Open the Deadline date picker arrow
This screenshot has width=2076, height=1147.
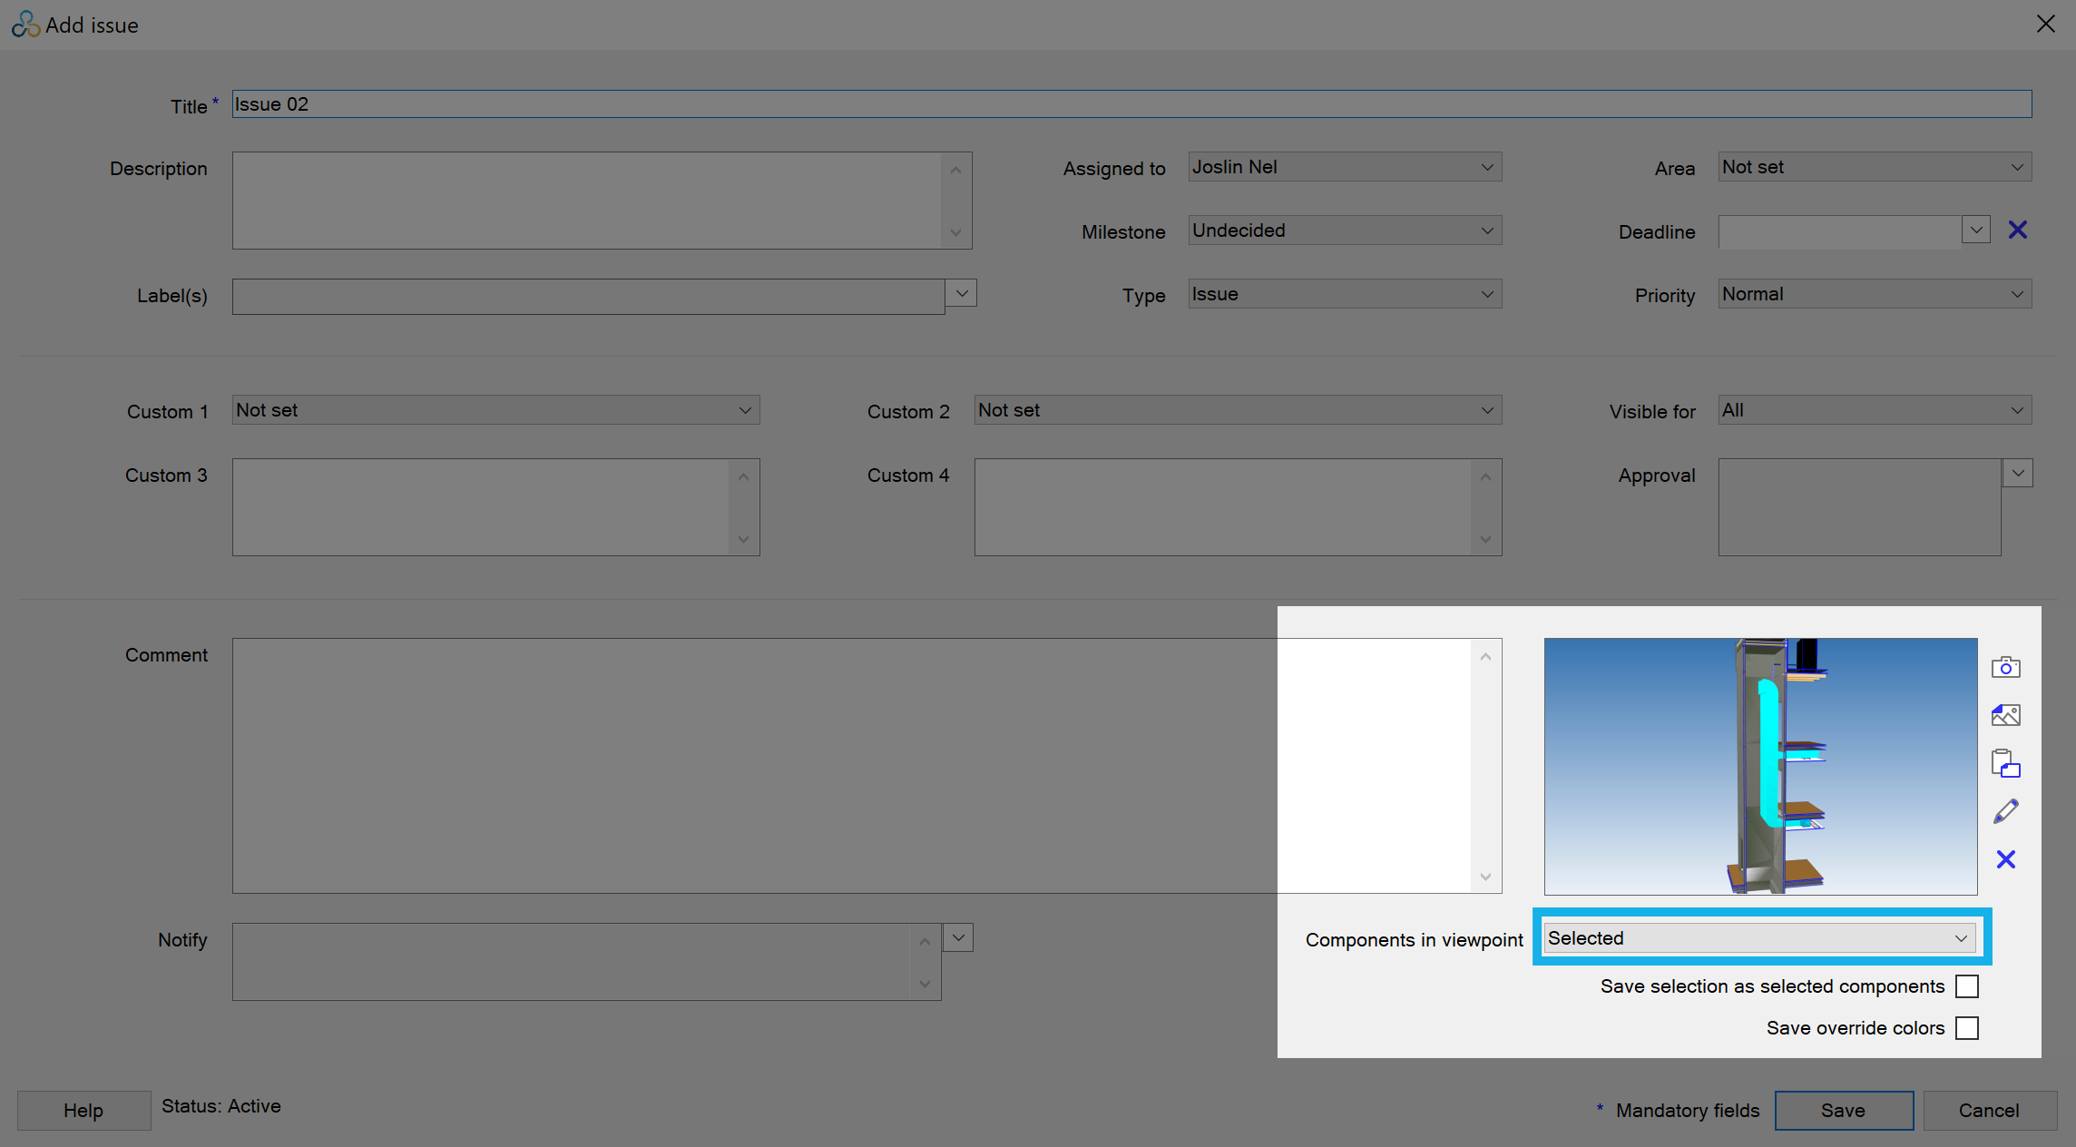pos(1975,230)
